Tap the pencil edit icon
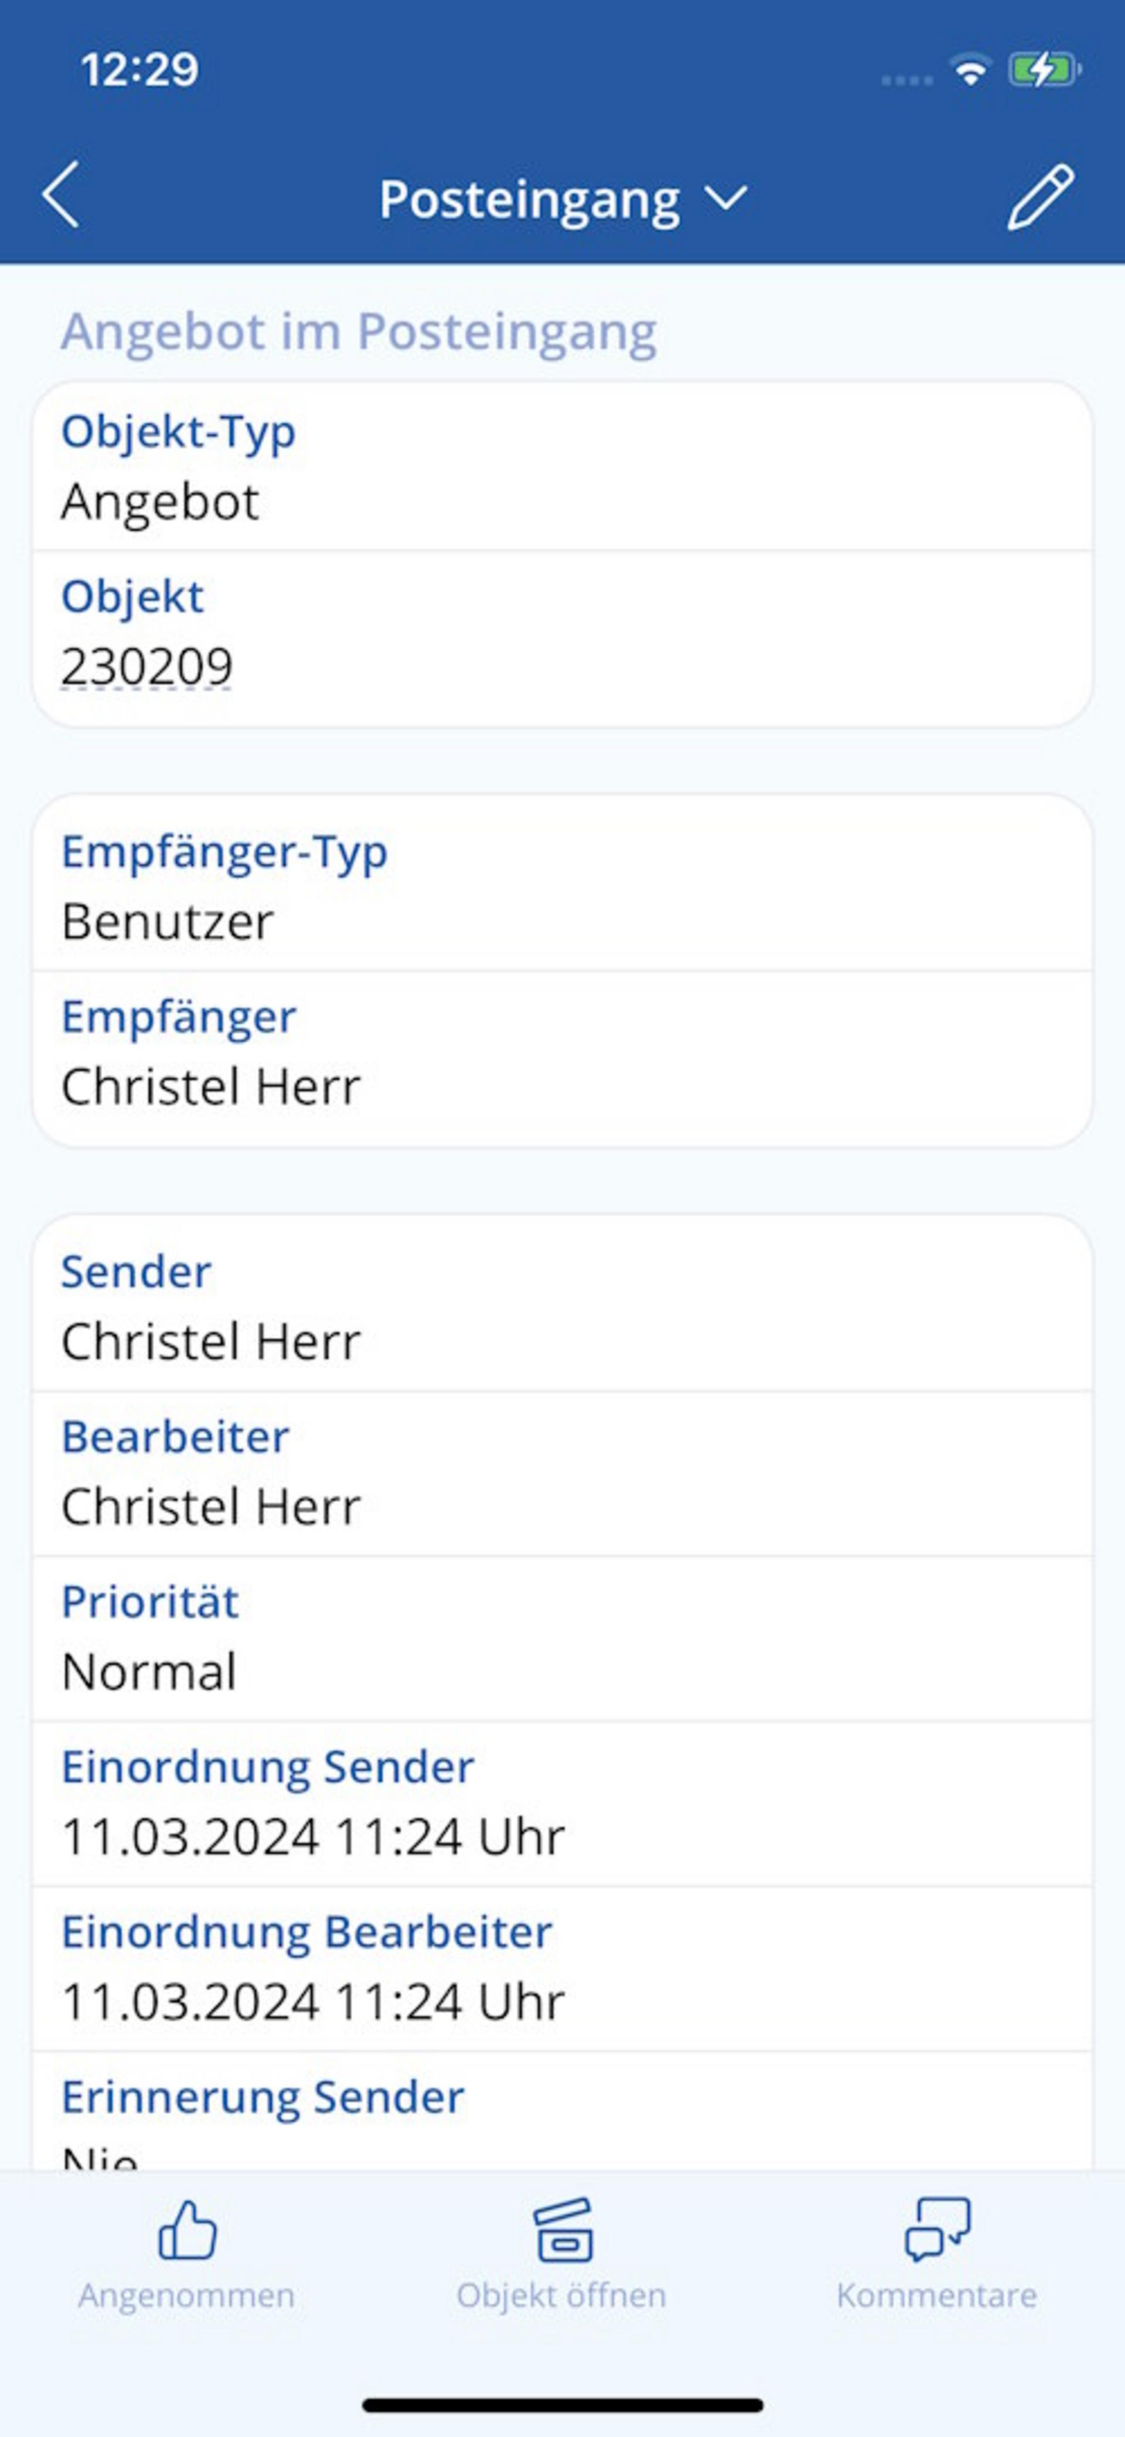The image size is (1125, 2437). tap(1040, 197)
